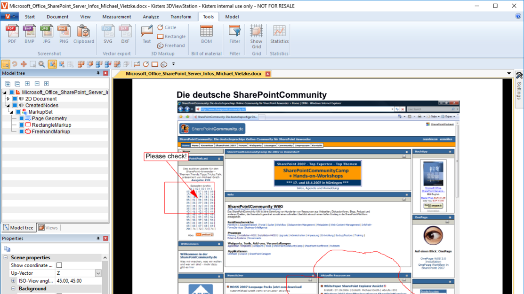This screenshot has height=294, width=524.
Task: Export vector as DXF
Action: 125,34
